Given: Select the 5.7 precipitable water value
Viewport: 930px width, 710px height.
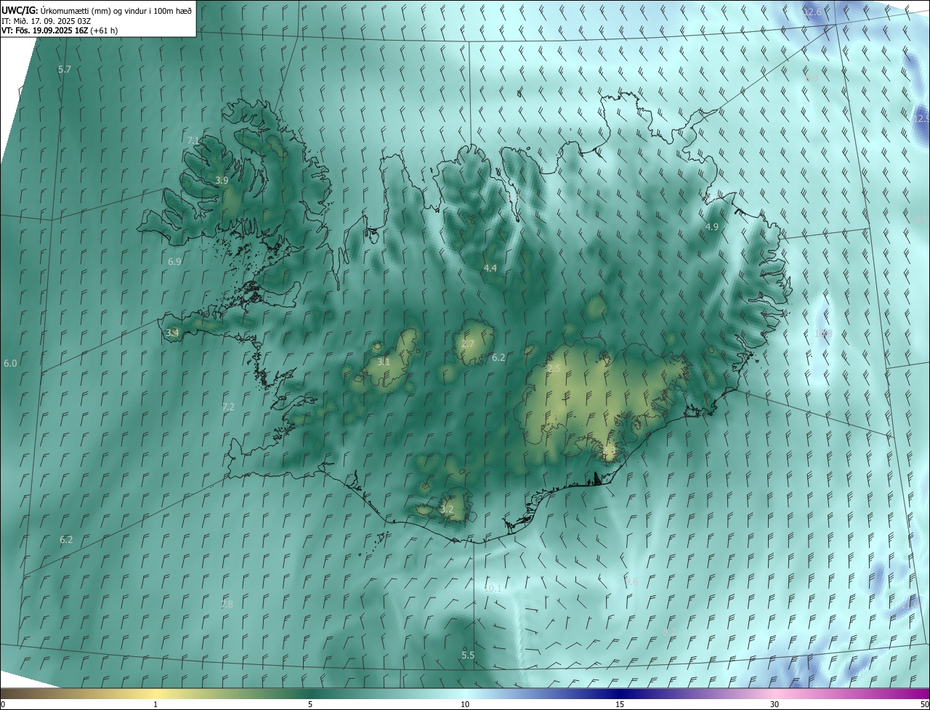Looking at the screenshot, I should pyautogui.click(x=65, y=69).
